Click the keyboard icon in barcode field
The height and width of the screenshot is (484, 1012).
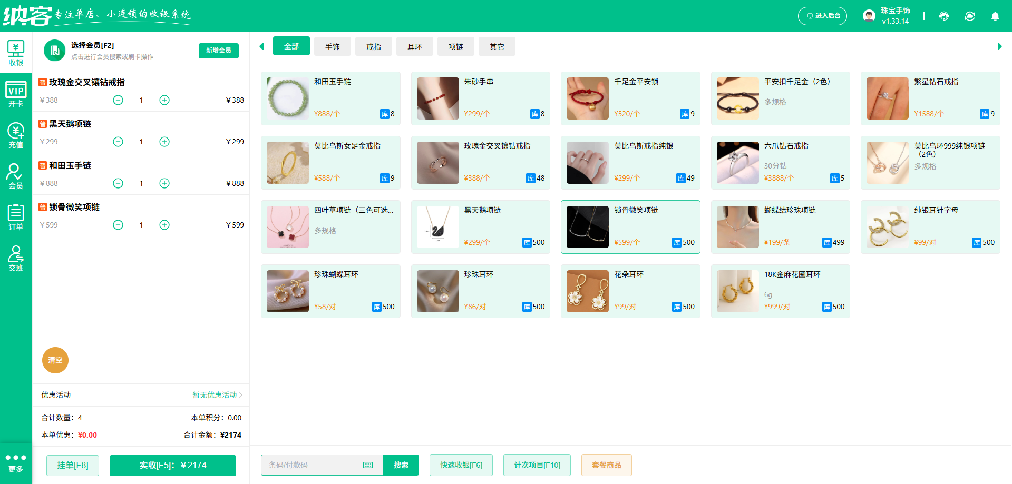tap(367, 465)
